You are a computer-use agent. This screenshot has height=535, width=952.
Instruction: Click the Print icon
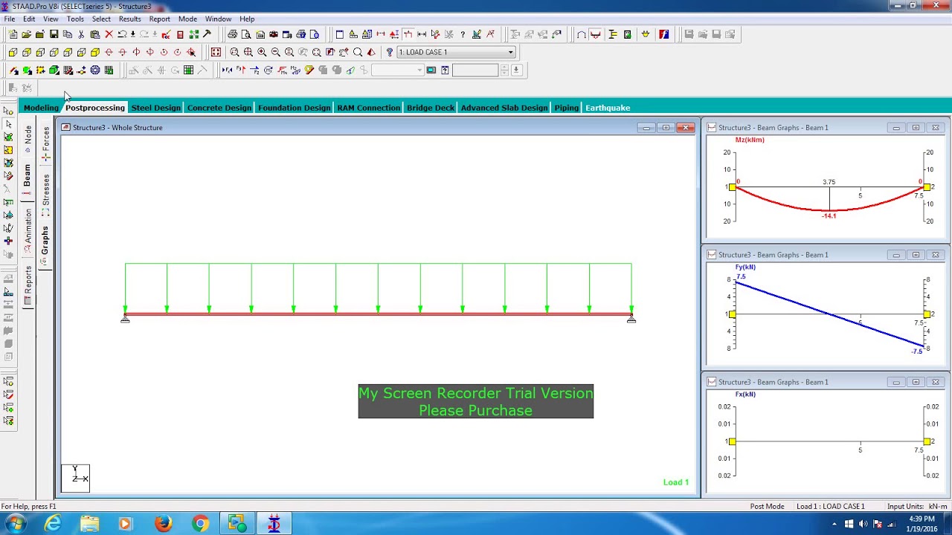(x=233, y=34)
